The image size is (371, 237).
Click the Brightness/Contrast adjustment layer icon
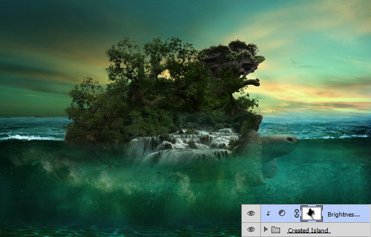[x=282, y=213]
